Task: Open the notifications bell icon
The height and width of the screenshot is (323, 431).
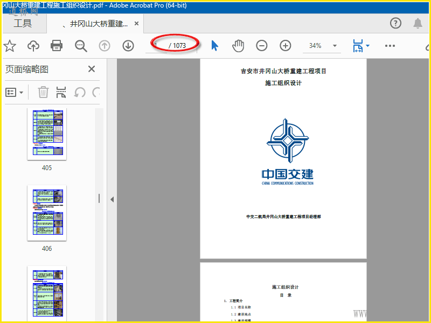Action: pyautogui.click(x=418, y=23)
